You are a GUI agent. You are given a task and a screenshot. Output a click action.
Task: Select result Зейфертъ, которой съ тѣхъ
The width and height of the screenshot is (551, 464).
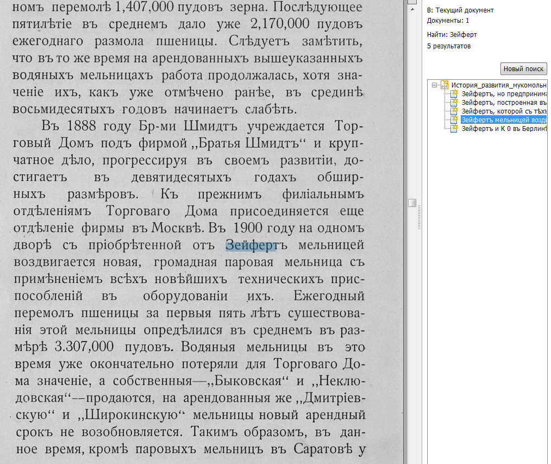[504, 111]
